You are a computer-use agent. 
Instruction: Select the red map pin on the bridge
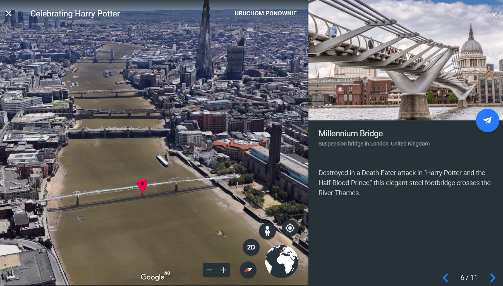coord(142,186)
